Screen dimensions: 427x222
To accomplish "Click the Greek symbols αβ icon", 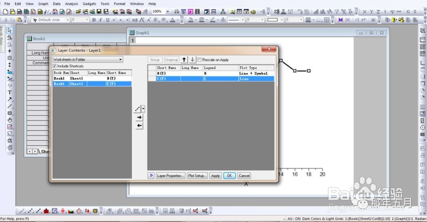I will 135,20.
